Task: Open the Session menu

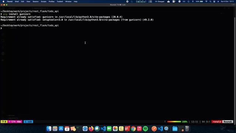Action: [36, 1]
